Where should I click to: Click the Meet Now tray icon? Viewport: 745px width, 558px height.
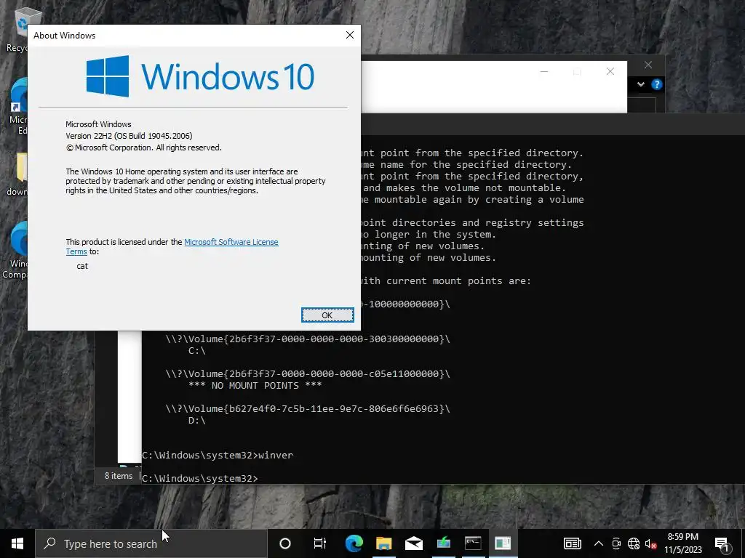(616, 543)
